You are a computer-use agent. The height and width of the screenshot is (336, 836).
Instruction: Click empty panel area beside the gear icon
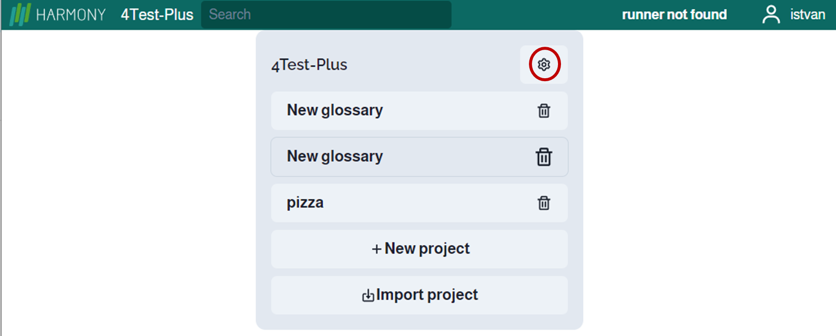point(434,64)
